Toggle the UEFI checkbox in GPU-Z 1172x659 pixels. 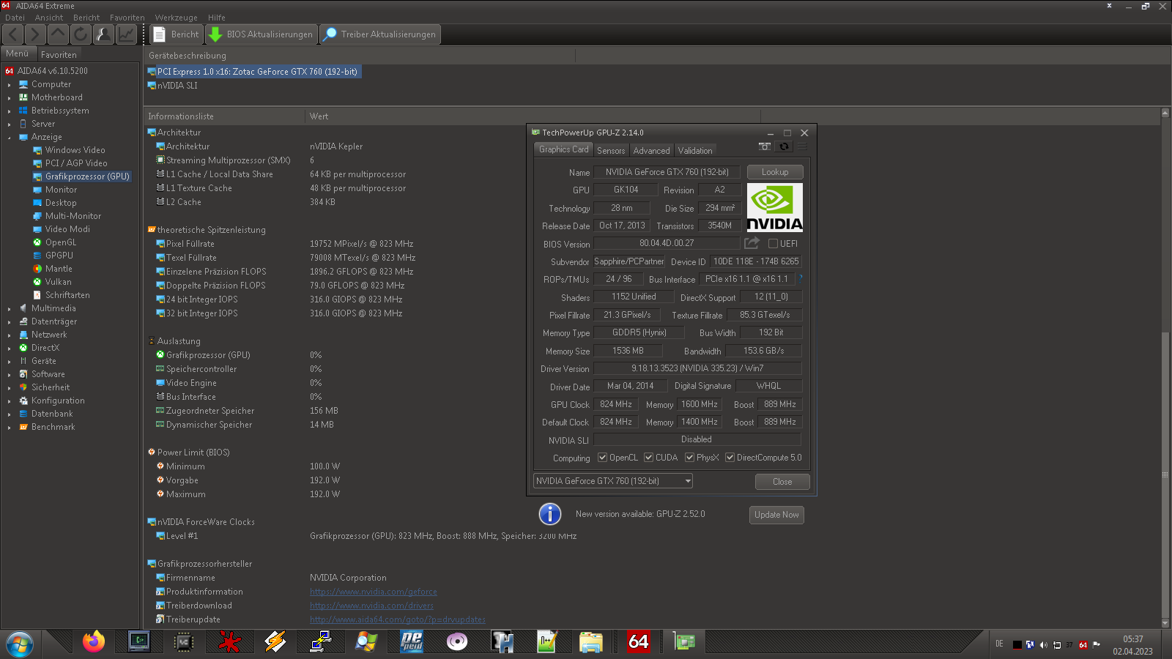pos(773,244)
